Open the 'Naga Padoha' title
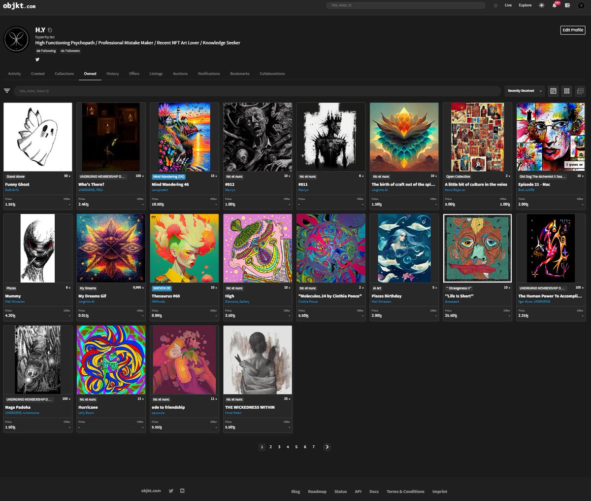591x501 pixels. click(x=18, y=407)
